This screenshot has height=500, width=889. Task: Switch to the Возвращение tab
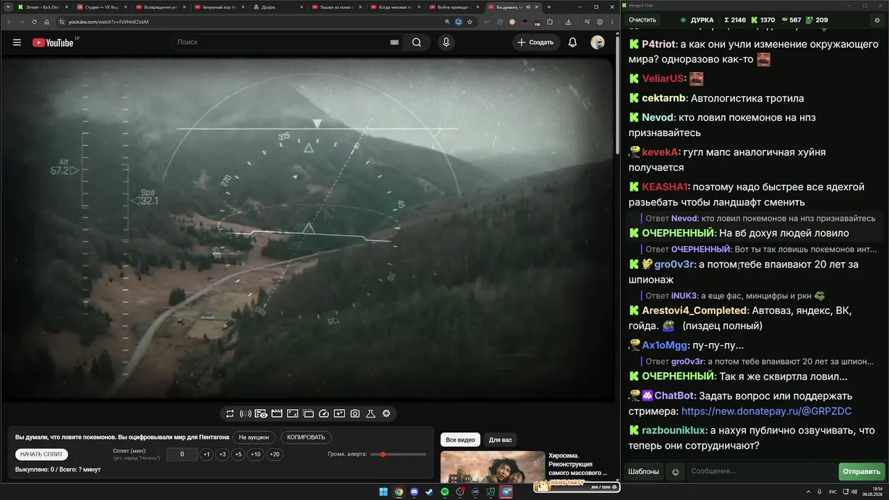(160, 7)
